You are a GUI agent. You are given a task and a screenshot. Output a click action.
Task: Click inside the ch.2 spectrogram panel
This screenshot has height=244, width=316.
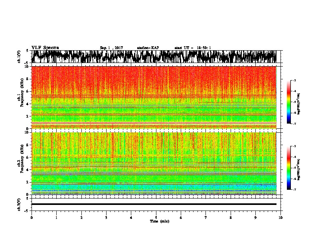click(154, 163)
